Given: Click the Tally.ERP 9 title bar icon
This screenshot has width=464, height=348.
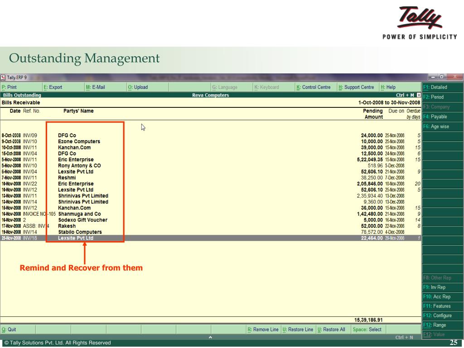Looking at the screenshot, I should point(3,77).
